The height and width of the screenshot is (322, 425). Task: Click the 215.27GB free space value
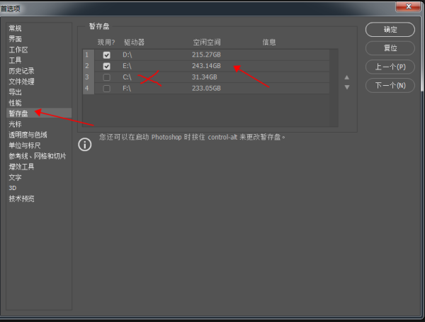click(x=206, y=55)
